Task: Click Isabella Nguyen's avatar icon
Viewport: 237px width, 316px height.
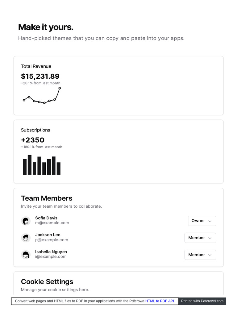Action: pos(26,255)
